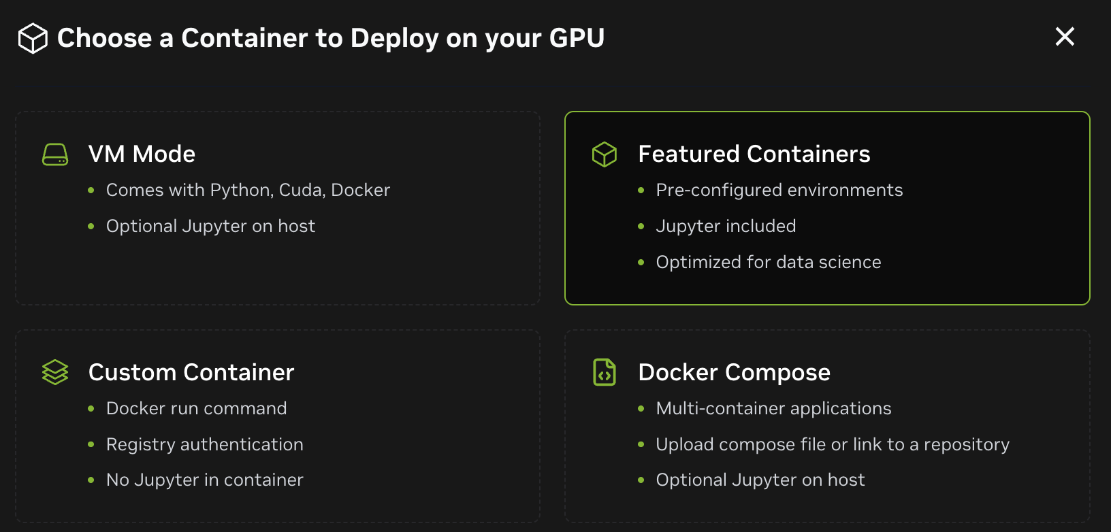Click the bullet beside Multi-container applications
Screen dimensions: 1111x532
tap(641, 409)
